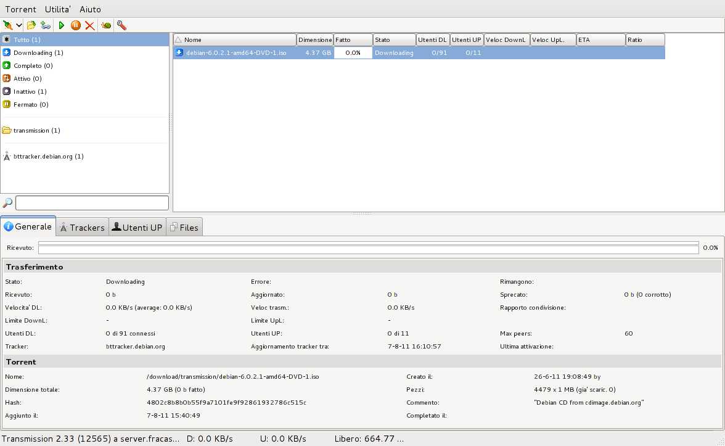Sort by the Veloc DownL column header
725x446 pixels.
507,39
